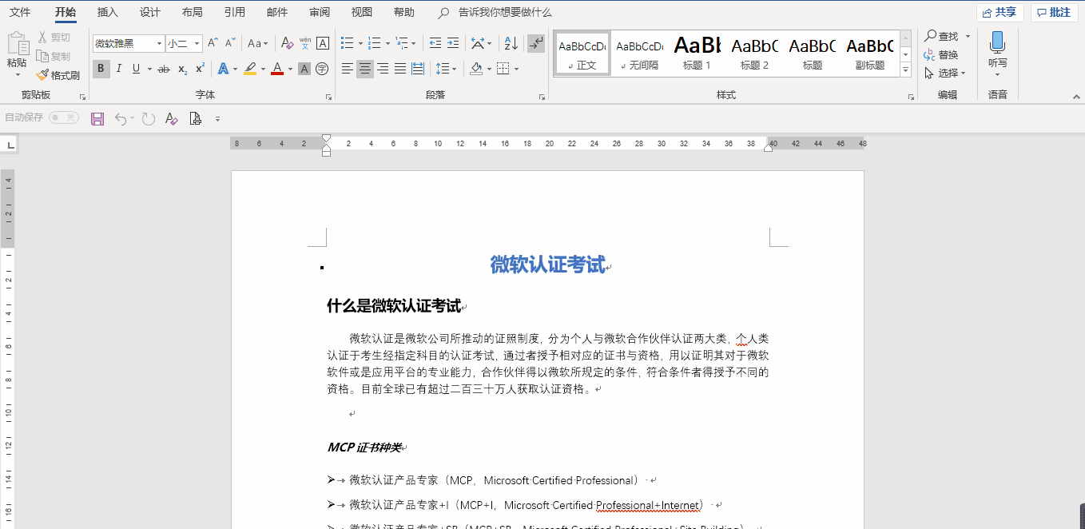
Task: Click the undo arrow in quick access toolbar
Action: coord(120,119)
